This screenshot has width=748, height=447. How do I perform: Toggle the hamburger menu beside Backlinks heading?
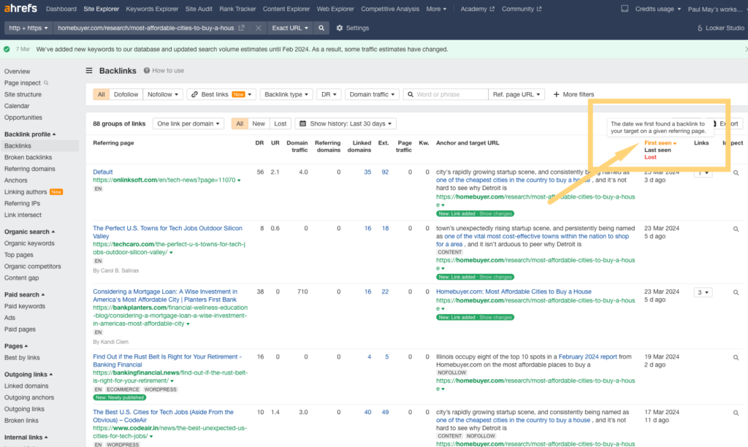tap(89, 71)
